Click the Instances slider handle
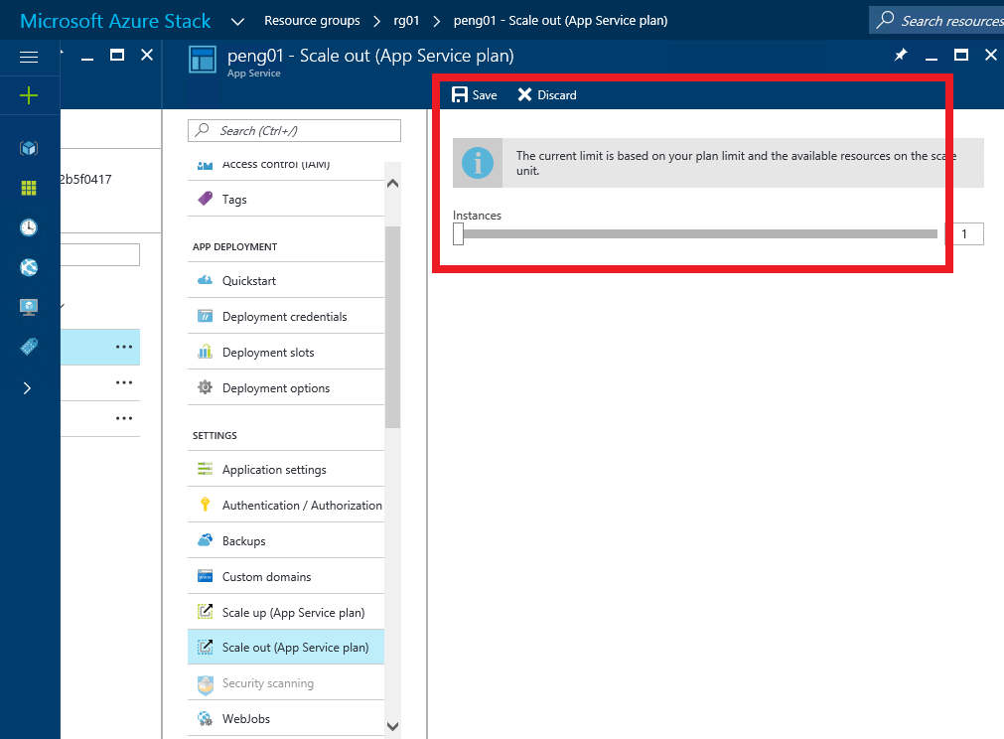The width and height of the screenshot is (1004, 739). click(459, 233)
